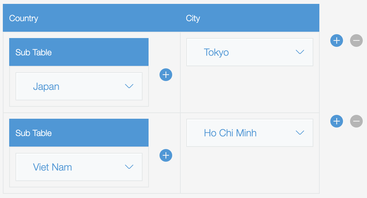
Task: Click the chevron arrow in the Ho Chi Minh field
Action: (300, 133)
